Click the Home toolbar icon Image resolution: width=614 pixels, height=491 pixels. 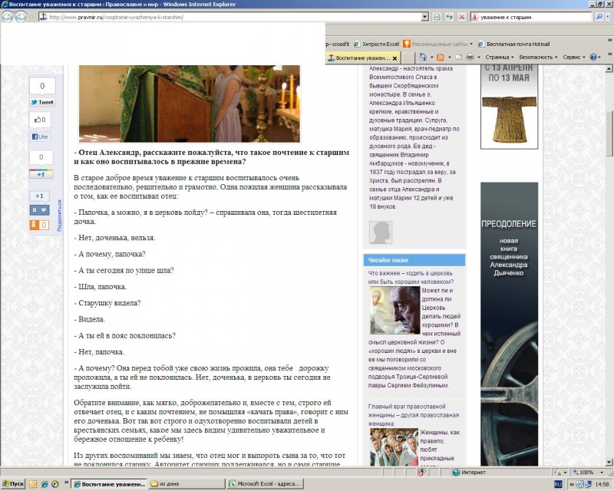pos(423,58)
